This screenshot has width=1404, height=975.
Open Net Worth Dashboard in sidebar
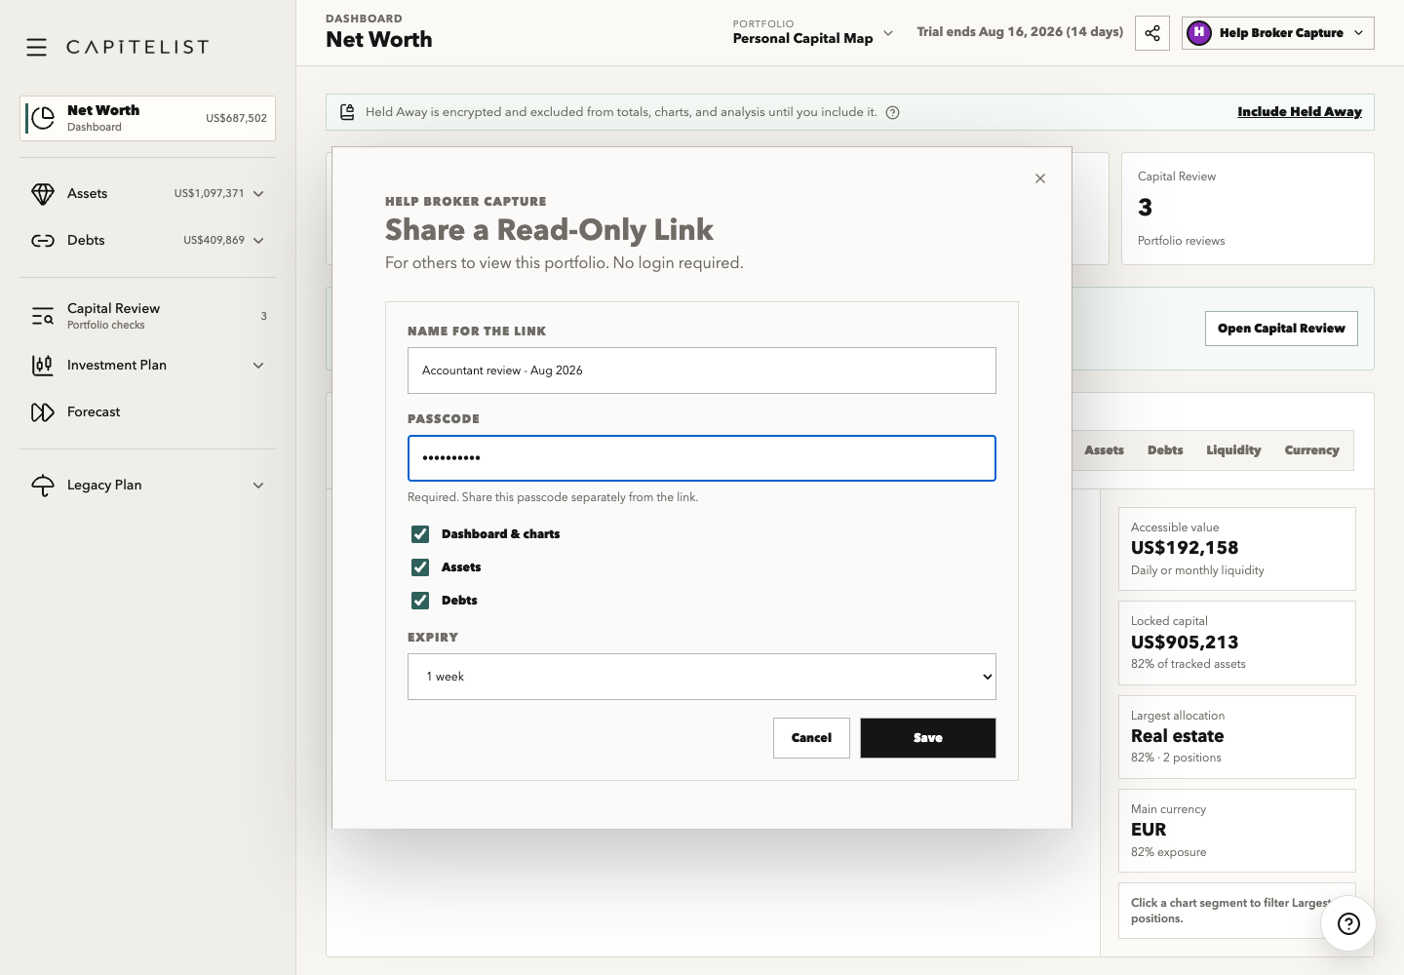tap(147, 118)
